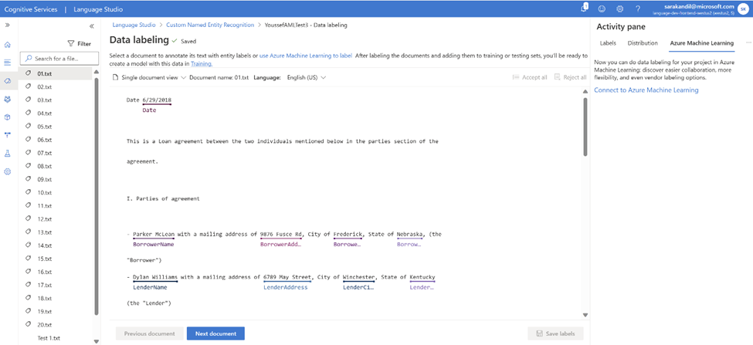
Task: Click the Accept all button
Action: (530, 77)
